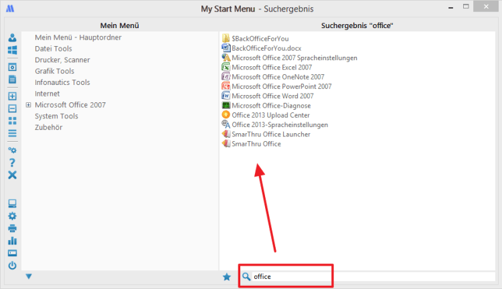Open the small gears options icon

click(x=12, y=150)
